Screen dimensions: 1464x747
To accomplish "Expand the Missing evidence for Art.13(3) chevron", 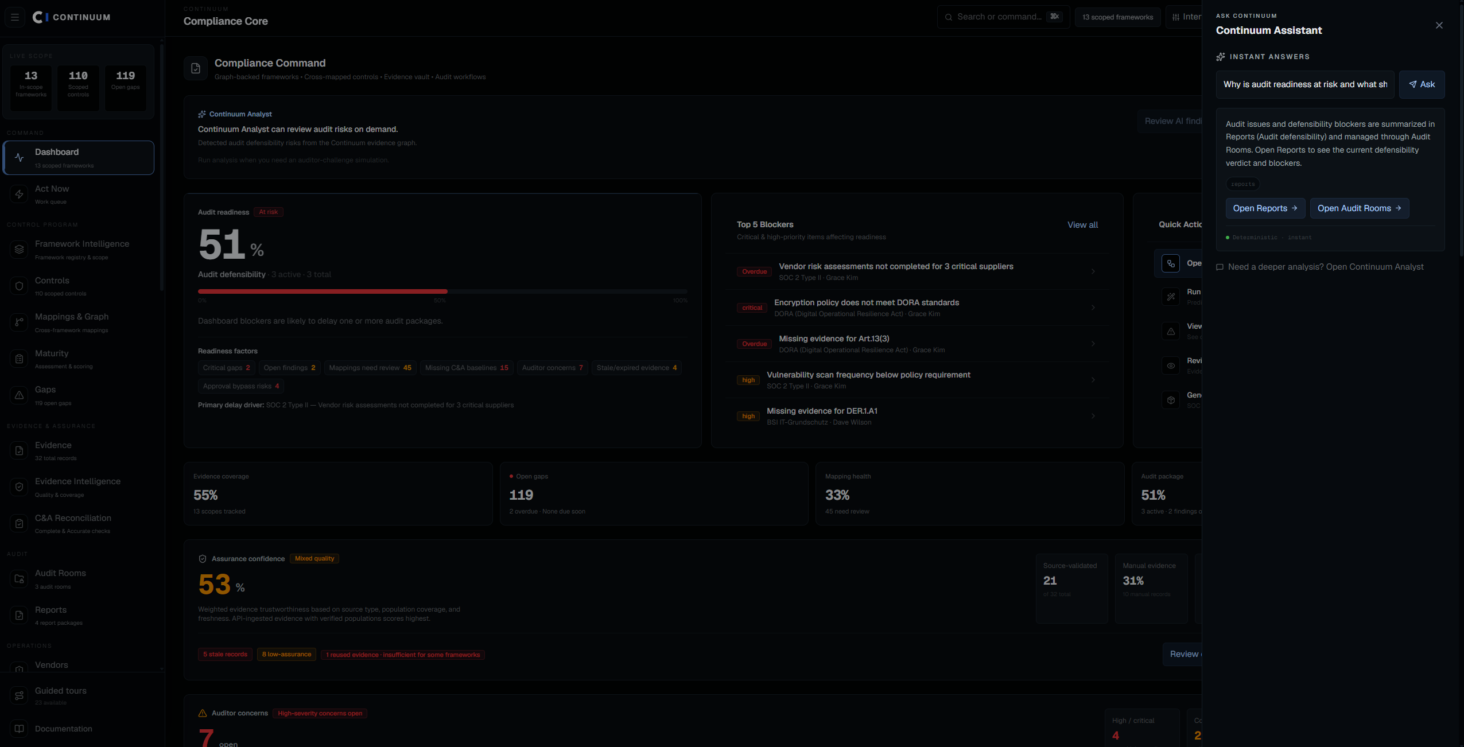I will pos(1093,344).
